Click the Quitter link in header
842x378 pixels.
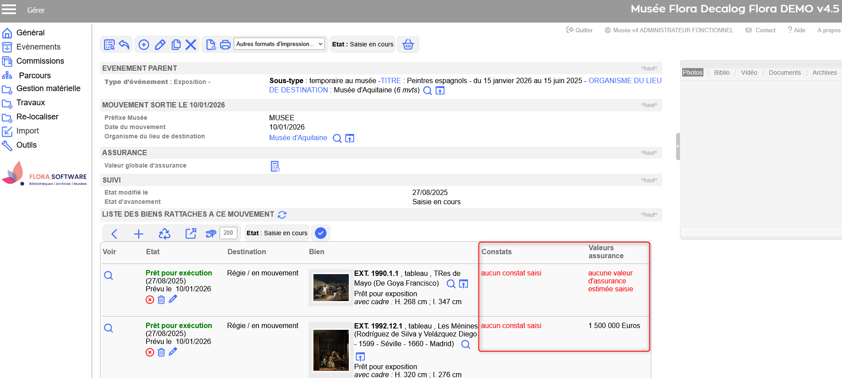coord(579,30)
